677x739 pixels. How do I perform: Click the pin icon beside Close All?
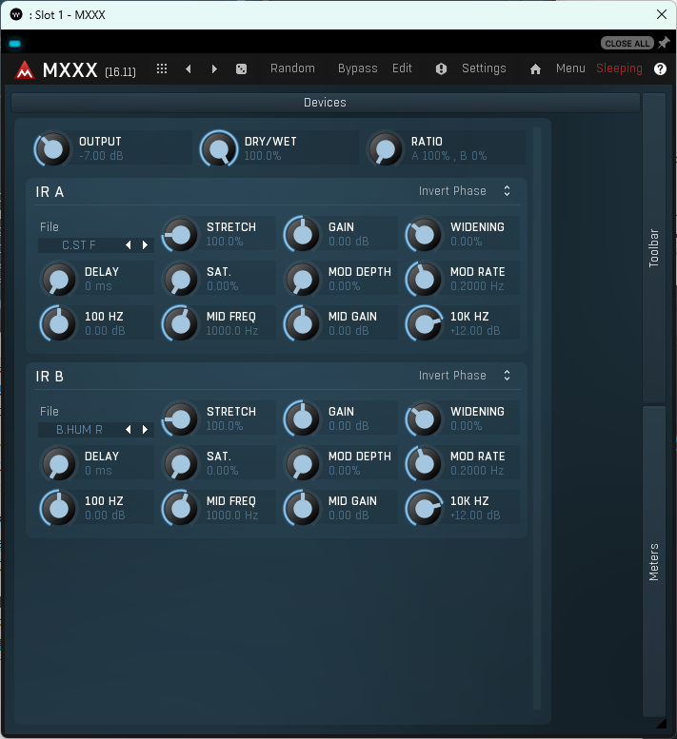[665, 43]
